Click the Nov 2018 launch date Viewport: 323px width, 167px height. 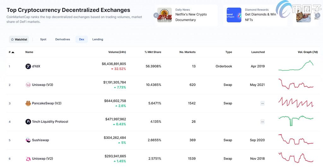point(257,158)
